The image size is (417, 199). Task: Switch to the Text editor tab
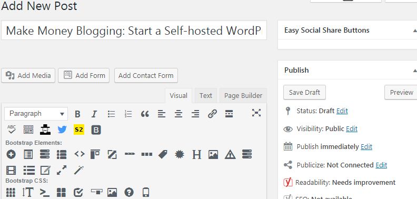coord(206,95)
